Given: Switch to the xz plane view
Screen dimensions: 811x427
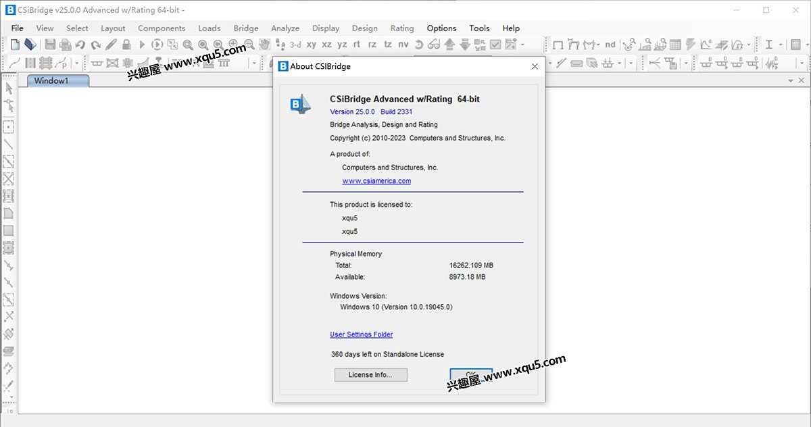Looking at the screenshot, I should [326, 45].
